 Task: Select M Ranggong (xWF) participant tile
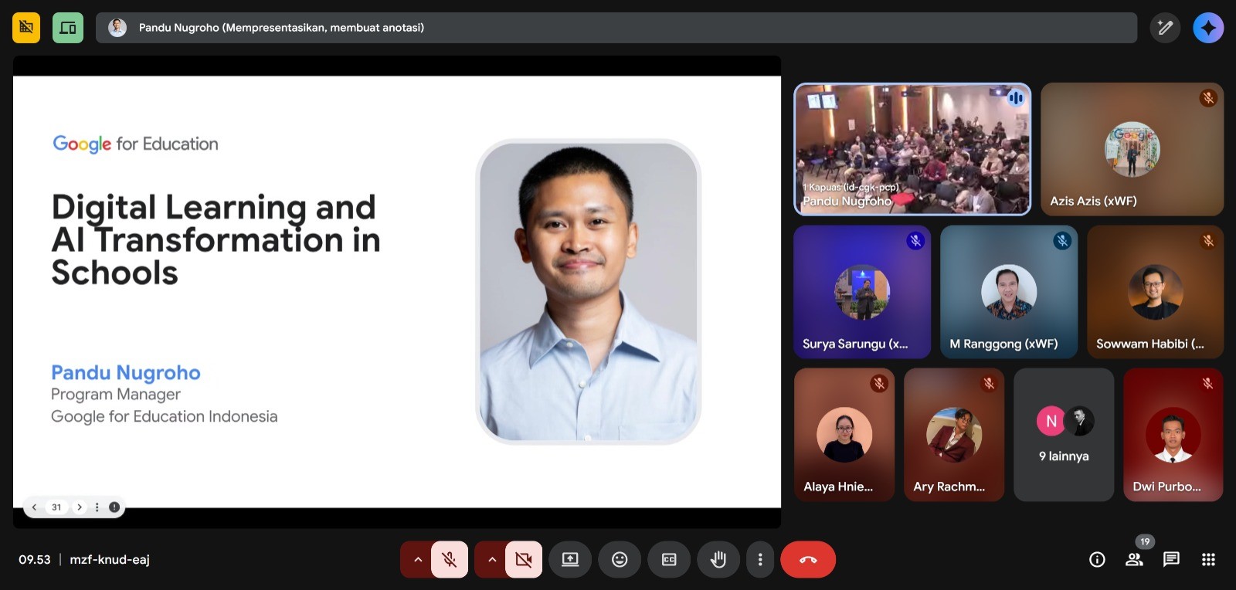(x=1009, y=292)
